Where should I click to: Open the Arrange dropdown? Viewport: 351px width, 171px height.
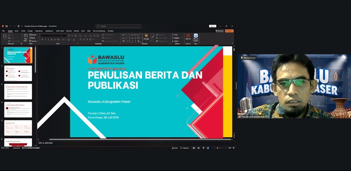[146, 38]
